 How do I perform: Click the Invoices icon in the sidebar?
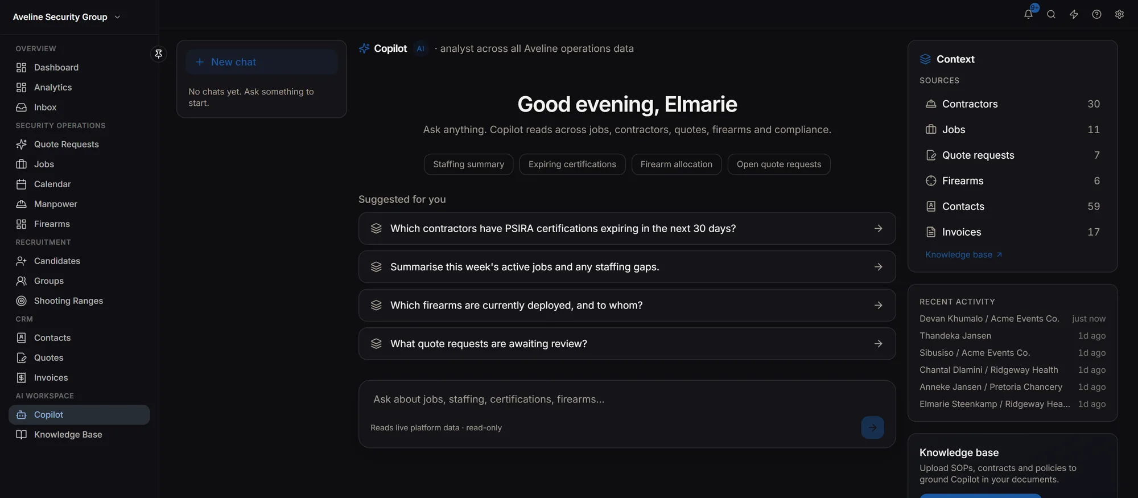tap(22, 377)
